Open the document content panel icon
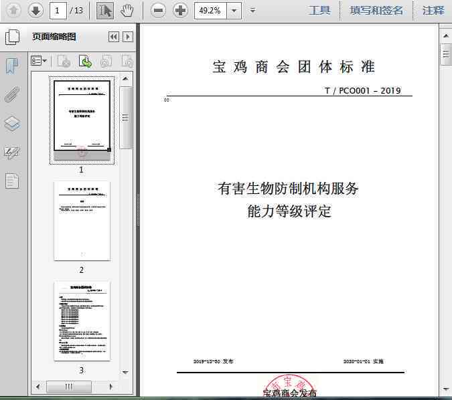 pyautogui.click(x=12, y=181)
